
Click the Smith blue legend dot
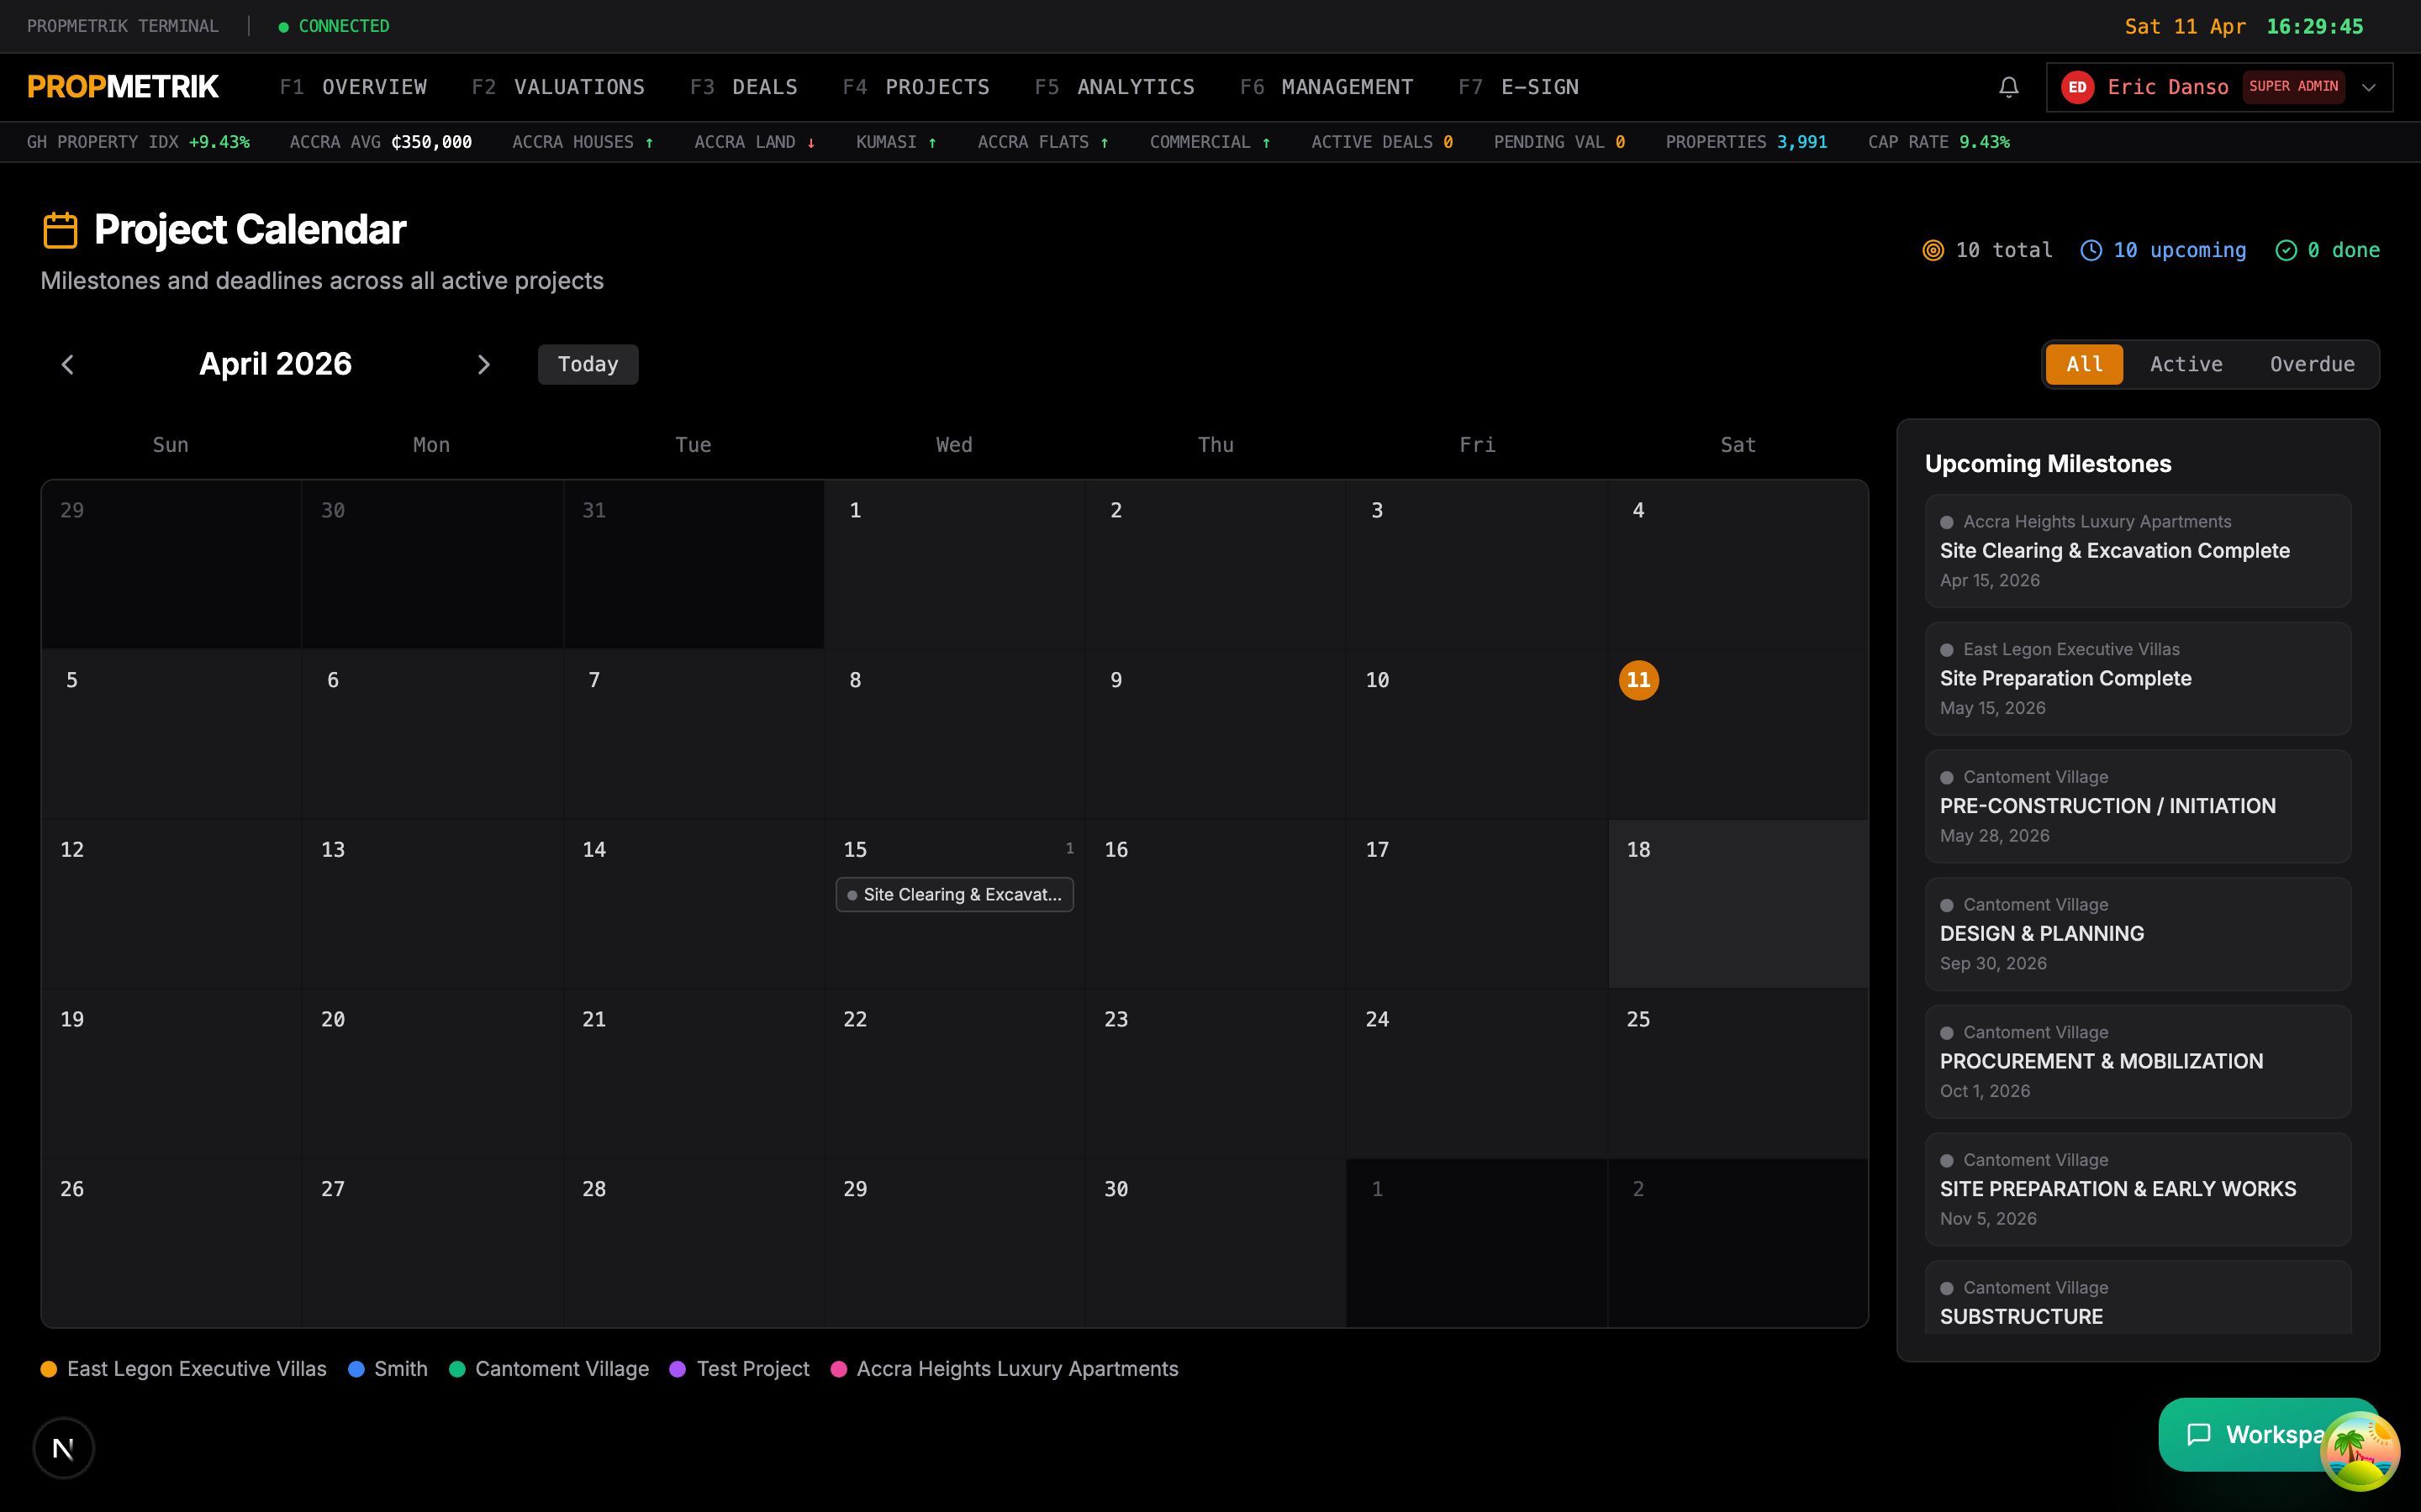[356, 1369]
